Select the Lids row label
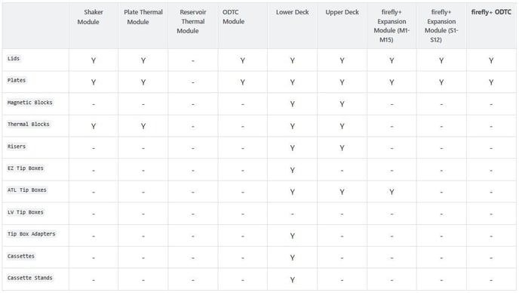Viewport: 519px width, 293px height. pos(14,59)
